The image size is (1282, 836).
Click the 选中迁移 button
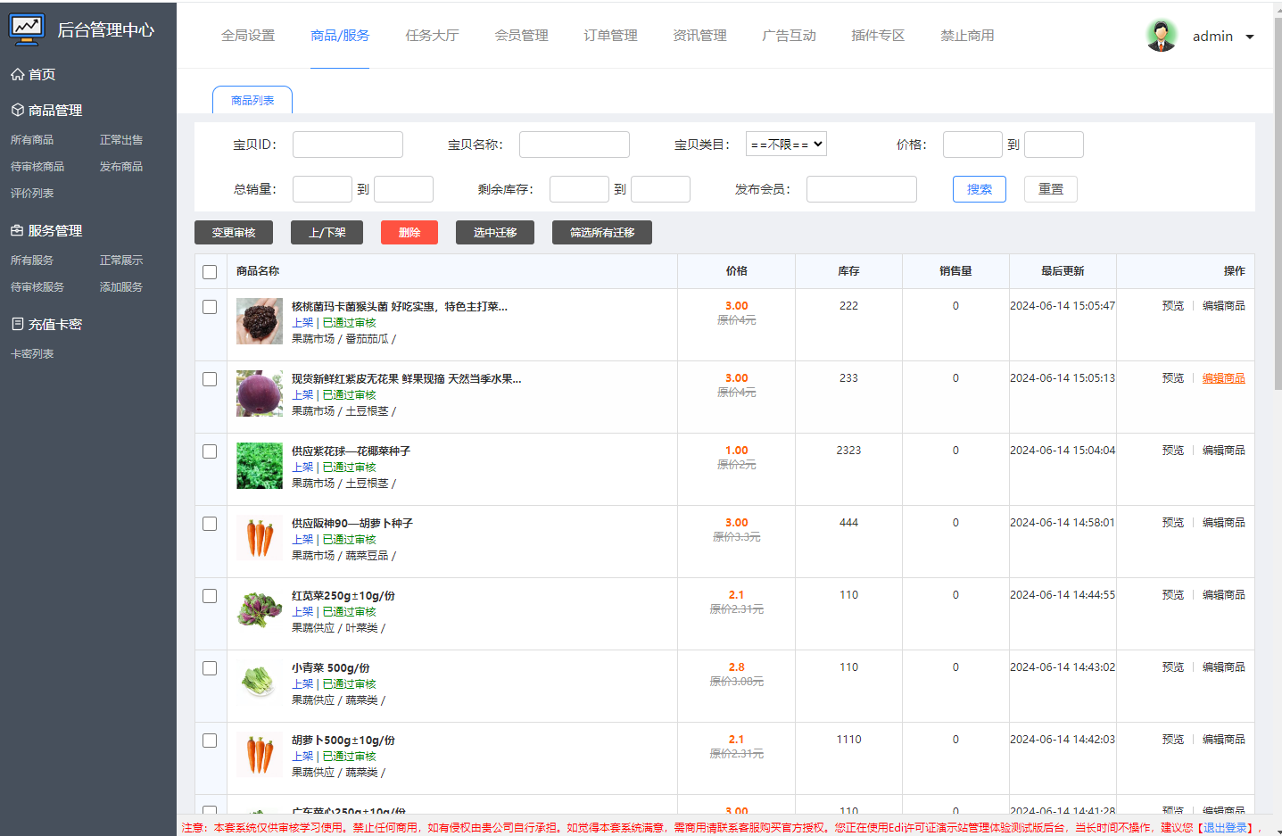point(495,232)
